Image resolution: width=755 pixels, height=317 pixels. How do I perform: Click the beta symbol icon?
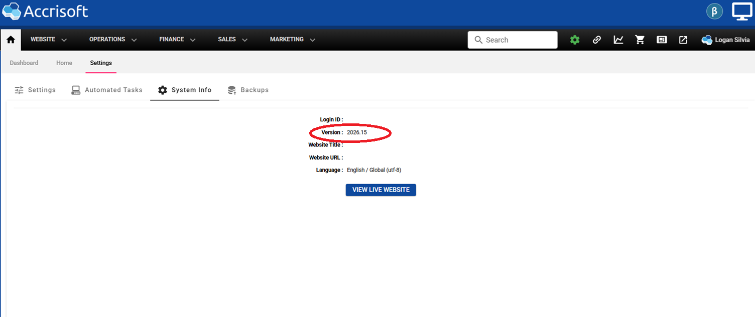(714, 12)
